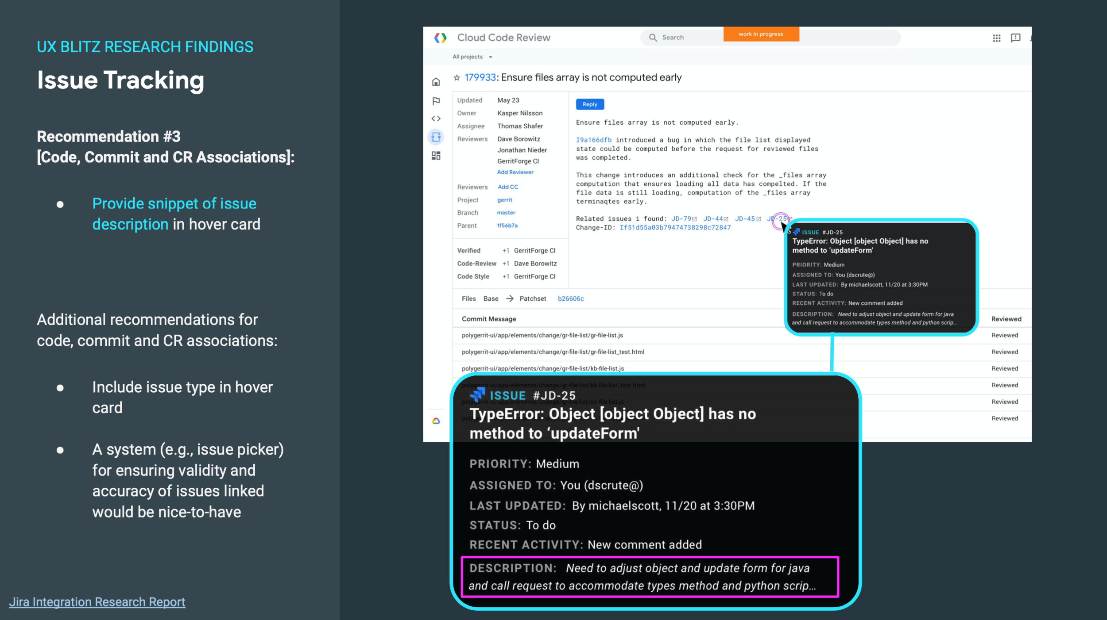Star change 179933
The width and height of the screenshot is (1107, 620).
[x=457, y=78]
